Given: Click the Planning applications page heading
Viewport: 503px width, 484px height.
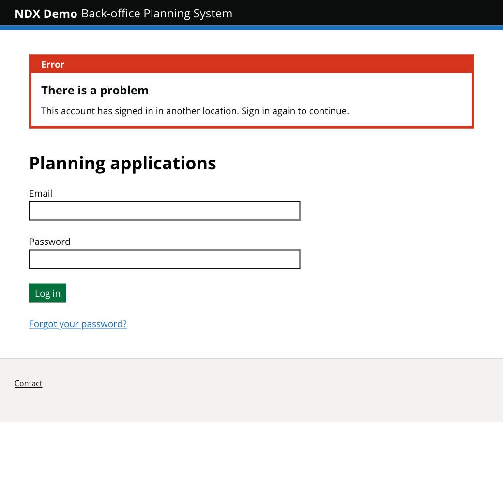Looking at the screenshot, I should [x=123, y=163].
